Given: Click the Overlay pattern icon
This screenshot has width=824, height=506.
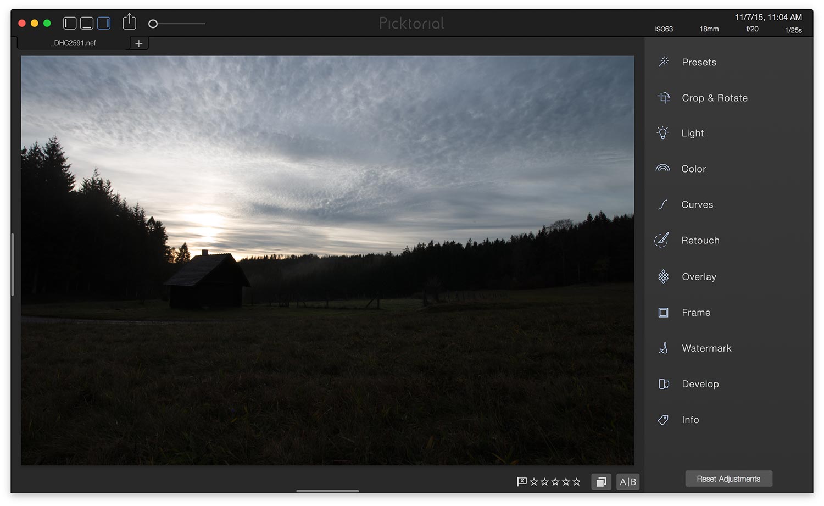Looking at the screenshot, I should (x=664, y=276).
